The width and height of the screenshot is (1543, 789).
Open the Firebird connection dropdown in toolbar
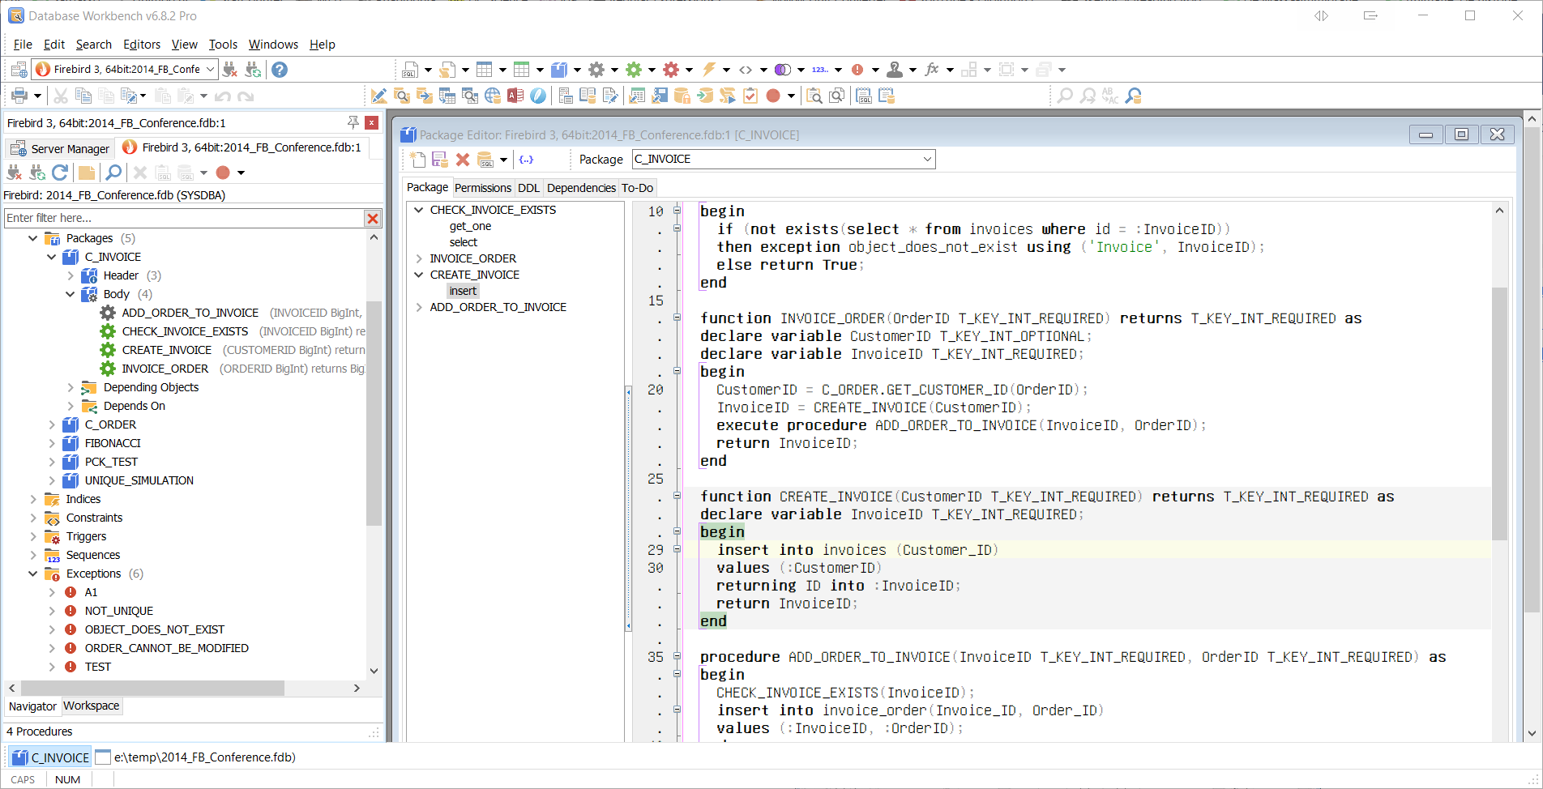point(210,70)
